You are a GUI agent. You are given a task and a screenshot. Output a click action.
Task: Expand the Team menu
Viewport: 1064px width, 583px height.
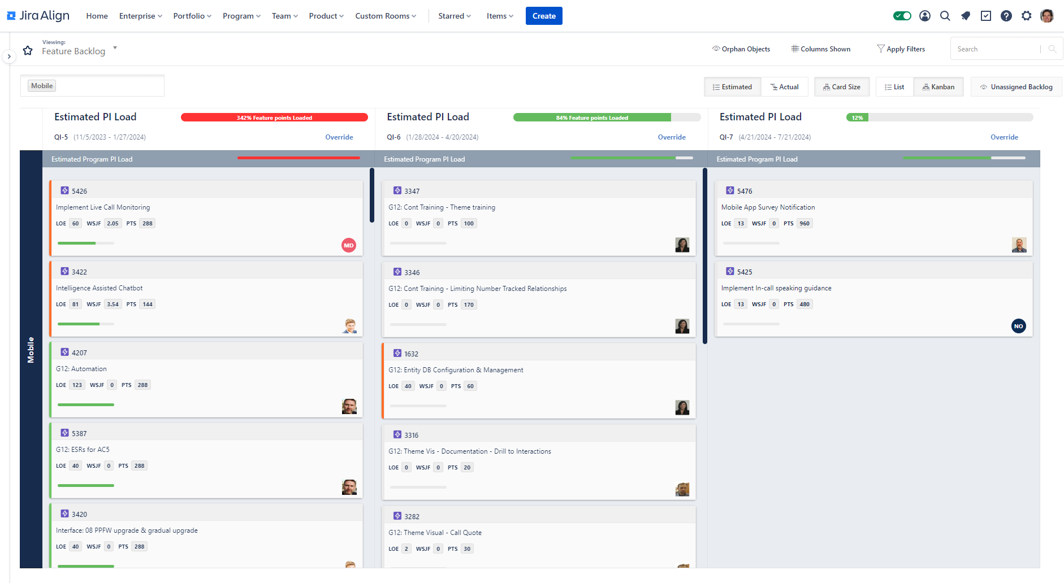285,16
